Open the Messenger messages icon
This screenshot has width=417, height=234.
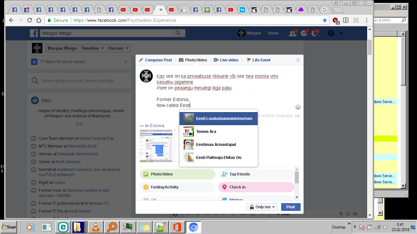pos(304,33)
